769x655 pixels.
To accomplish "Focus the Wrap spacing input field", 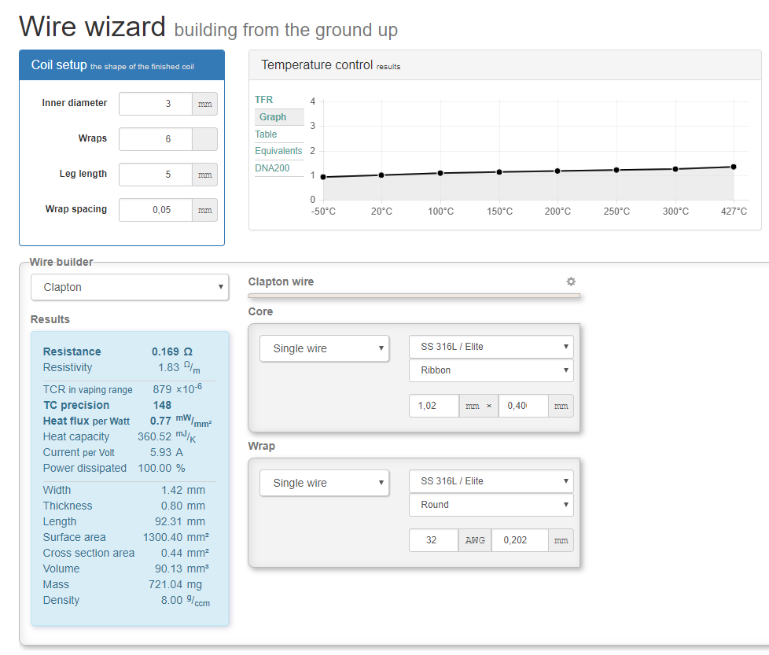I will coord(156,210).
